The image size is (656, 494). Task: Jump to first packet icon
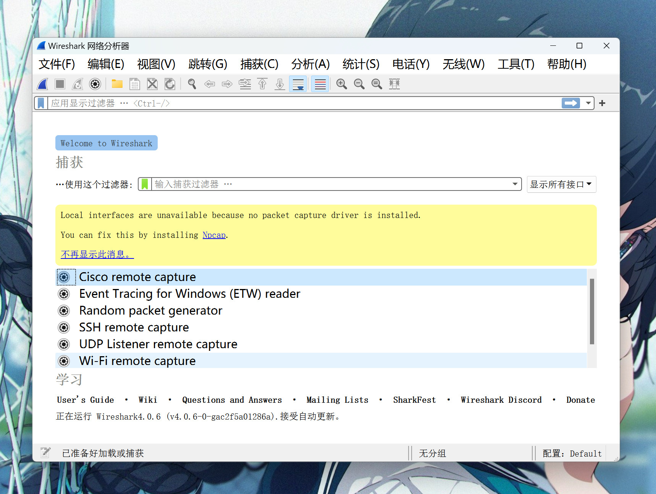tap(262, 84)
